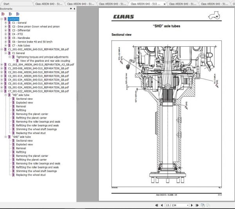Expand the C7 - Axle tubes bookmark
Image resolution: width=235 pixels, height=209 pixels.
tap(5, 46)
